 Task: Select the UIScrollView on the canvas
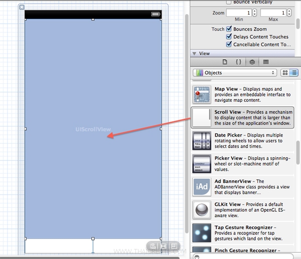[93, 129]
